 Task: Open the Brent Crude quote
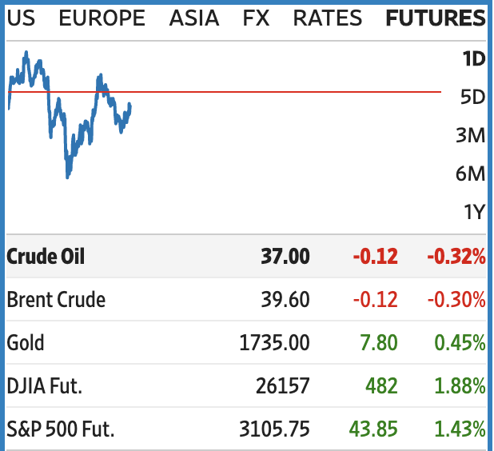point(56,300)
